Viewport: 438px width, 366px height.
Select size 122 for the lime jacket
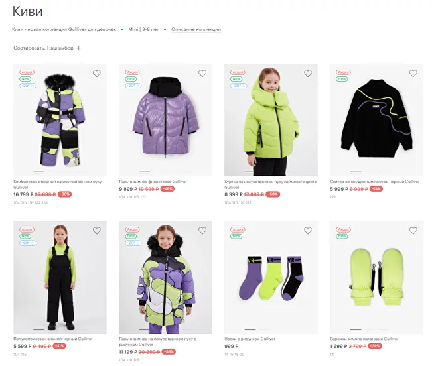pyautogui.click(x=248, y=202)
